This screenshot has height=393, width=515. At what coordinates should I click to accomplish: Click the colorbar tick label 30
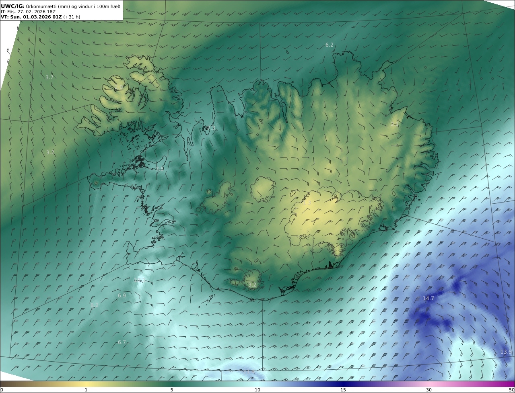point(429,390)
